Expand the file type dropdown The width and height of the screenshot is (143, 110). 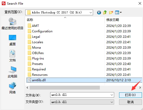(112, 102)
